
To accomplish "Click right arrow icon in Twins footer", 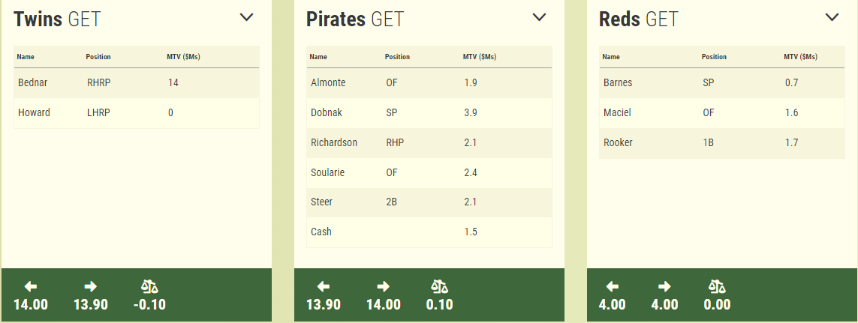I will tap(90, 286).
